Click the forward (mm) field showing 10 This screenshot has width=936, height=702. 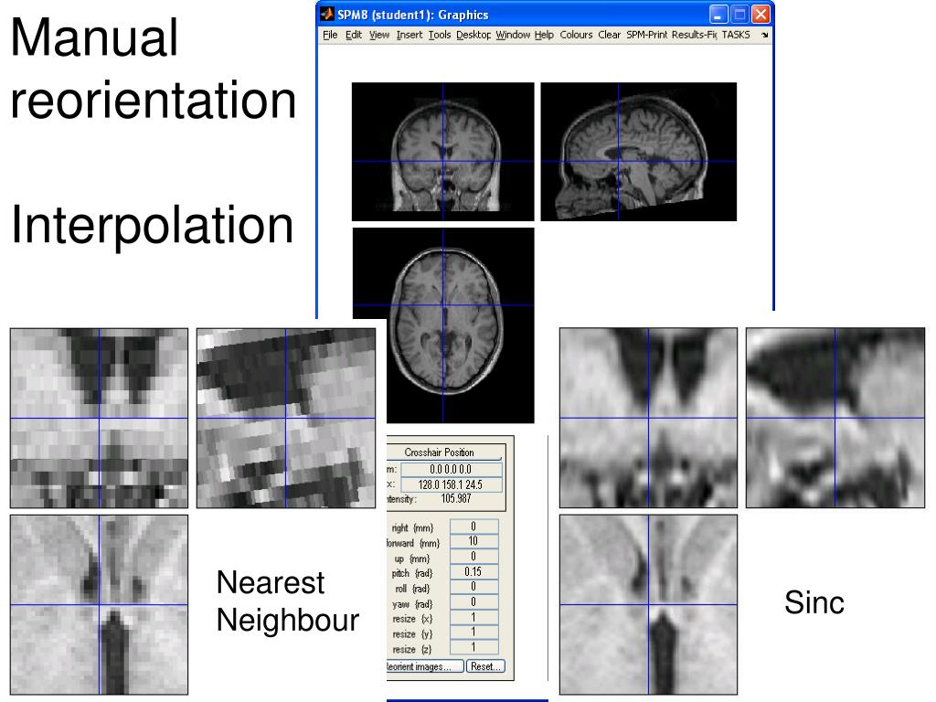pyautogui.click(x=473, y=541)
